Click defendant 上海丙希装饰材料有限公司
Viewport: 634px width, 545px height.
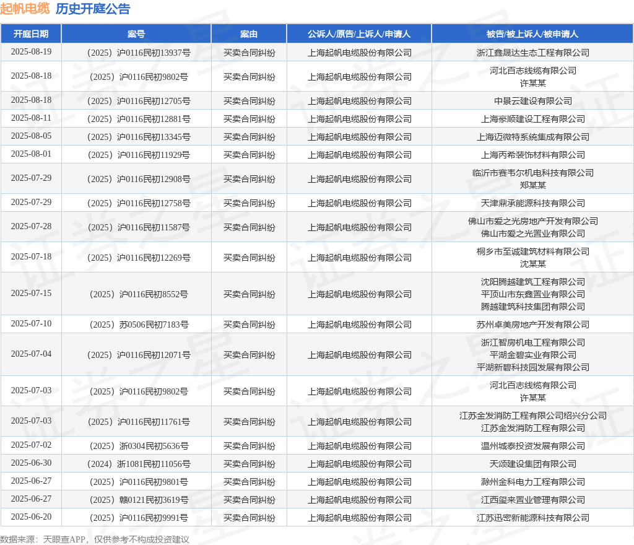coord(532,155)
